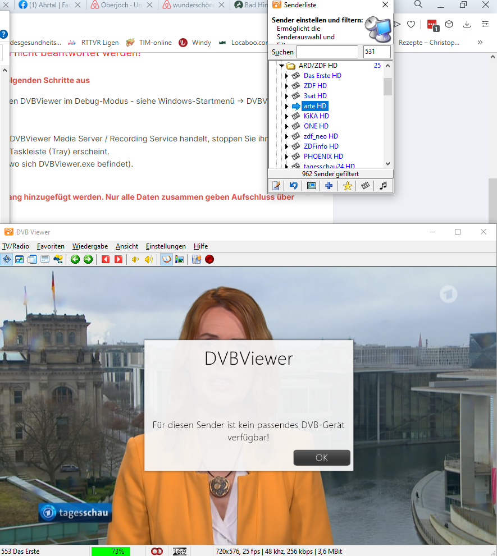Select zdf_neo HD channel

click(x=321, y=136)
